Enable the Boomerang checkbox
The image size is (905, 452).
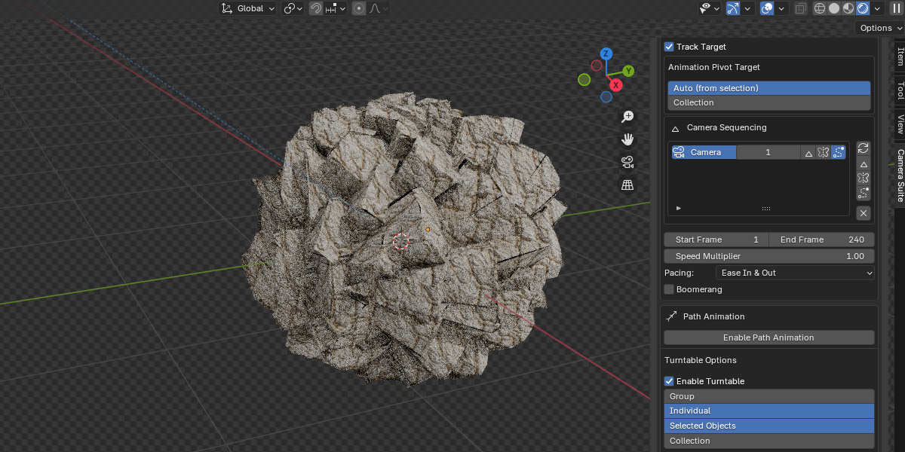point(669,289)
